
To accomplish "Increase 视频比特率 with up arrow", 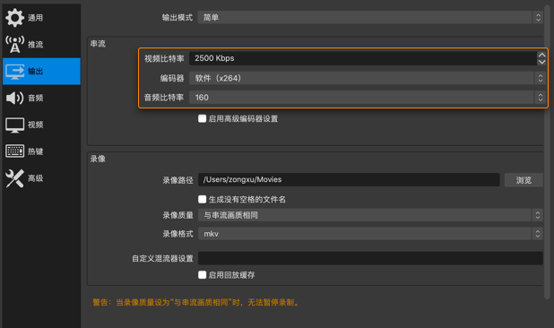I will (x=541, y=55).
